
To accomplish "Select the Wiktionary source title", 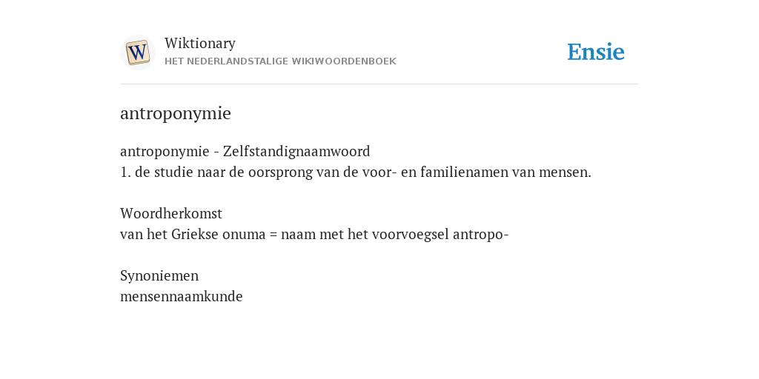I will [x=200, y=43].
